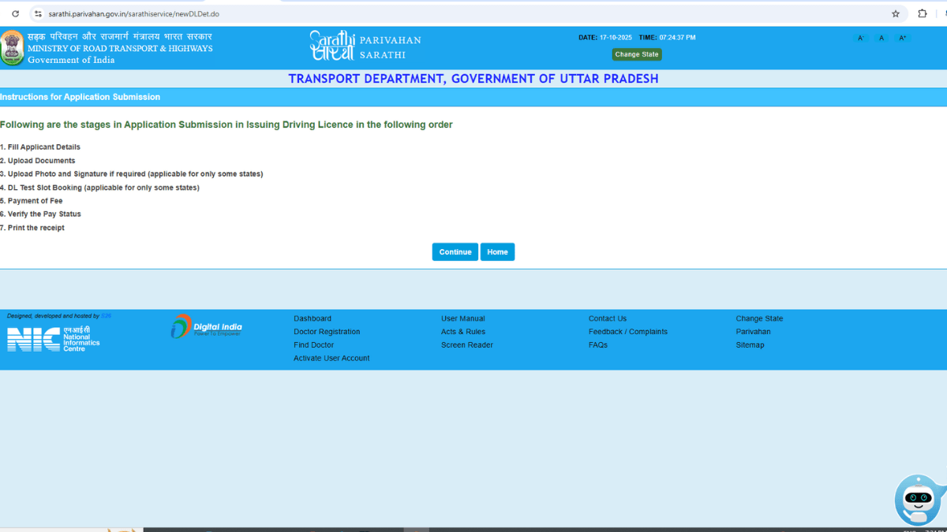Click the NIC National Informatics Centre logo
Viewport: 947px width, 532px height.
53,339
